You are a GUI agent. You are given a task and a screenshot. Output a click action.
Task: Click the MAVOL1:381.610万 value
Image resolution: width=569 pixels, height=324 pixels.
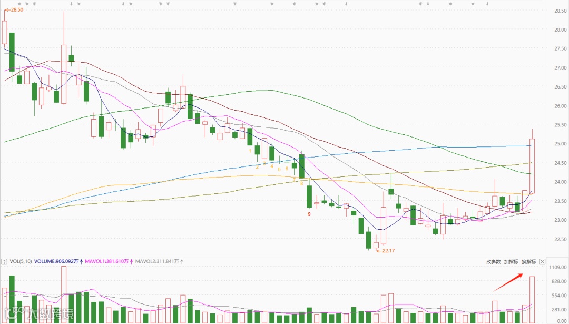tap(106, 261)
